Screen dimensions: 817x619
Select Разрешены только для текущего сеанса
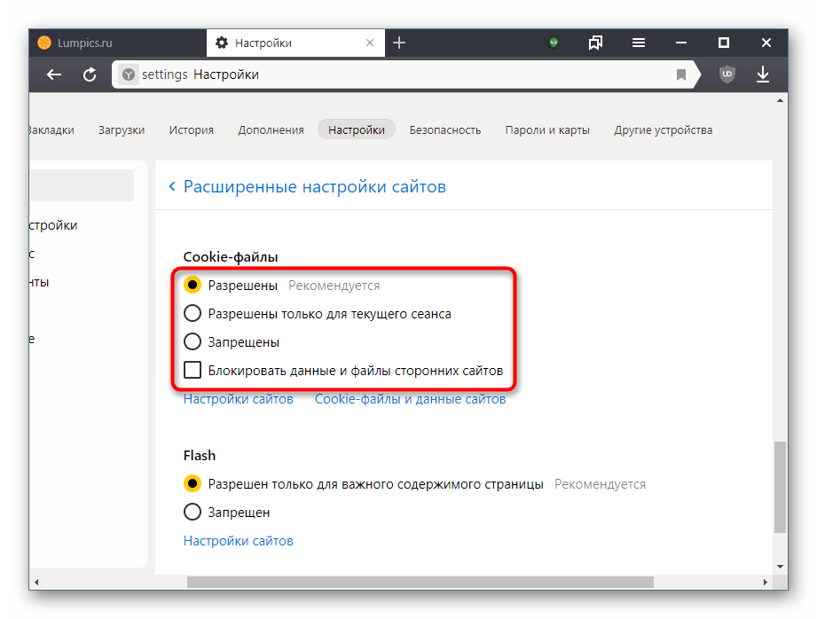[192, 314]
